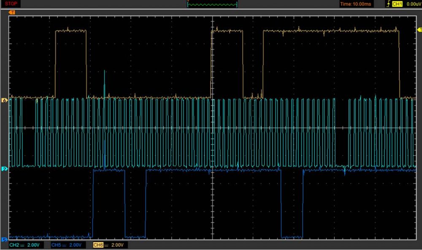Select the yellow CH1 trigger source badge

397,4
